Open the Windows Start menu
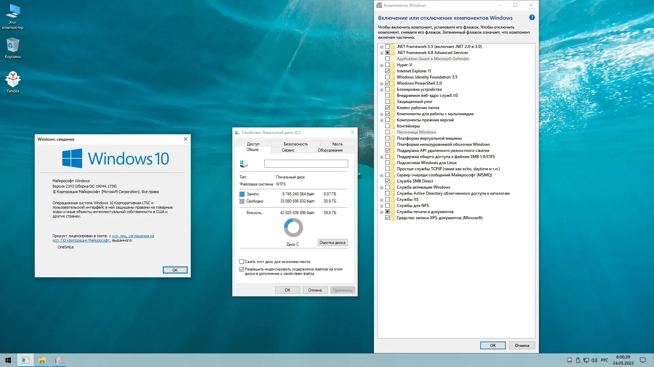 pyautogui.click(x=8, y=360)
